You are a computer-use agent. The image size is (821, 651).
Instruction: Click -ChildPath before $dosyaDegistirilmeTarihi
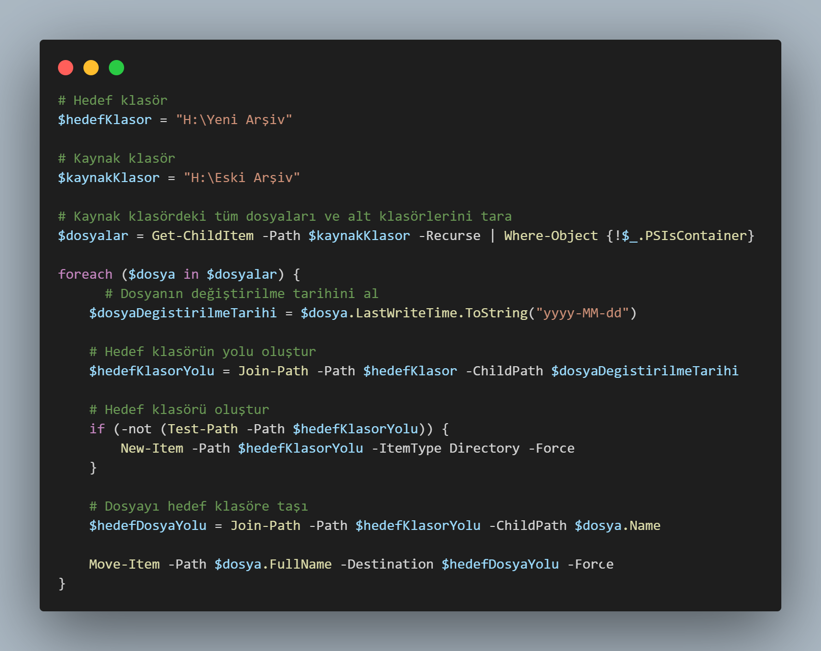pos(504,371)
